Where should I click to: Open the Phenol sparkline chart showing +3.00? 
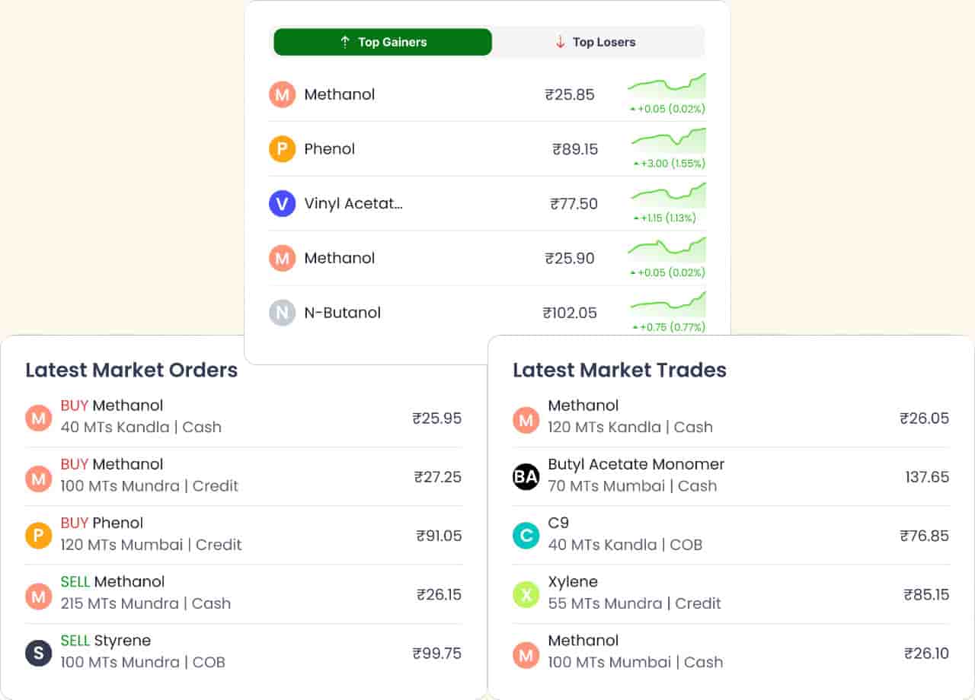point(668,141)
